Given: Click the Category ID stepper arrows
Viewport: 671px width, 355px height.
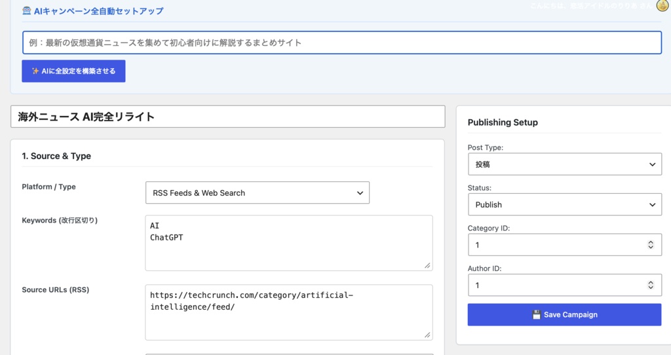Looking at the screenshot, I should click(651, 245).
